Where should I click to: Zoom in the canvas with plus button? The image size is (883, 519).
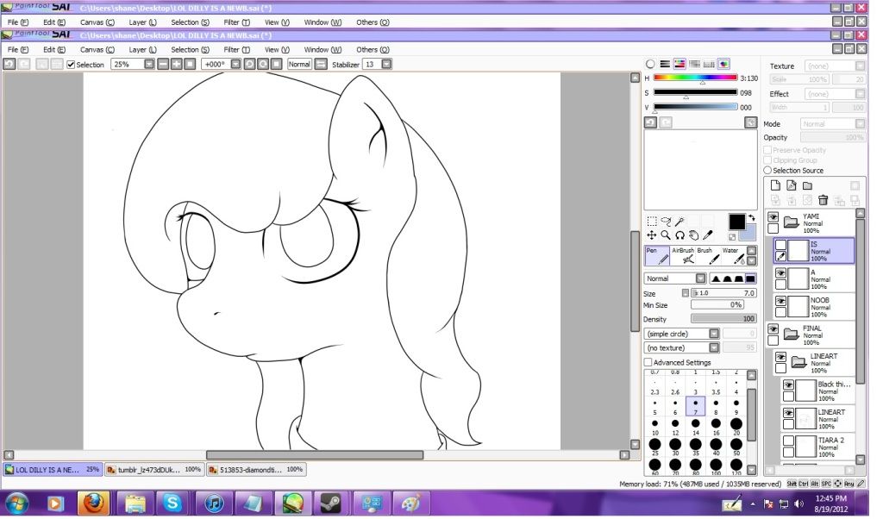[176, 64]
